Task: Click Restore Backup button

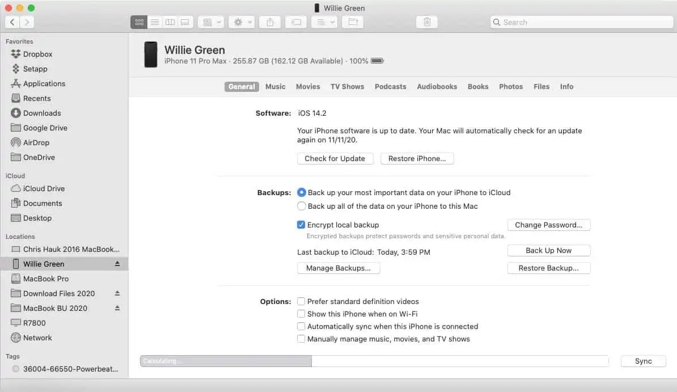Action: pos(549,268)
